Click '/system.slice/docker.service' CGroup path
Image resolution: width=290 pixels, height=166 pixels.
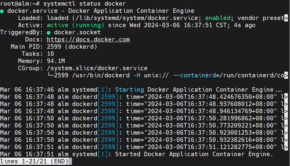[x=97, y=68]
